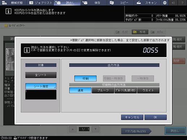Click the FTP/SMB/WebDAV button
Screen dimensions: 187x140
136,131
